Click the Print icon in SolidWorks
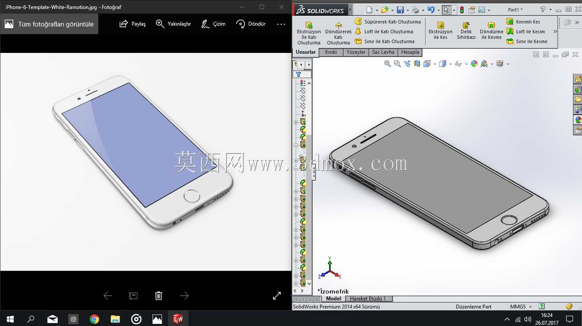 (416, 10)
